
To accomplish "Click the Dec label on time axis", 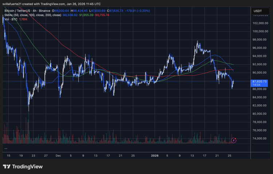I will [x=58, y=155].
